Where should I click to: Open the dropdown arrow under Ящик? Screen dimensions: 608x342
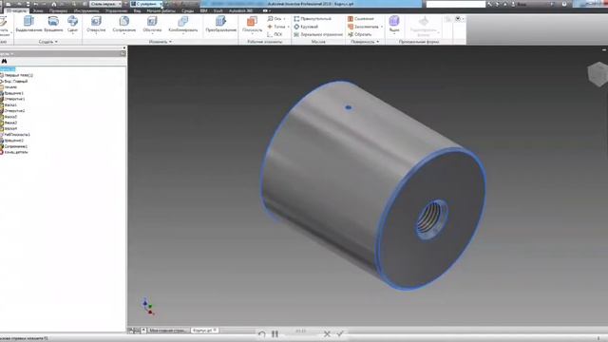click(x=394, y=34)
